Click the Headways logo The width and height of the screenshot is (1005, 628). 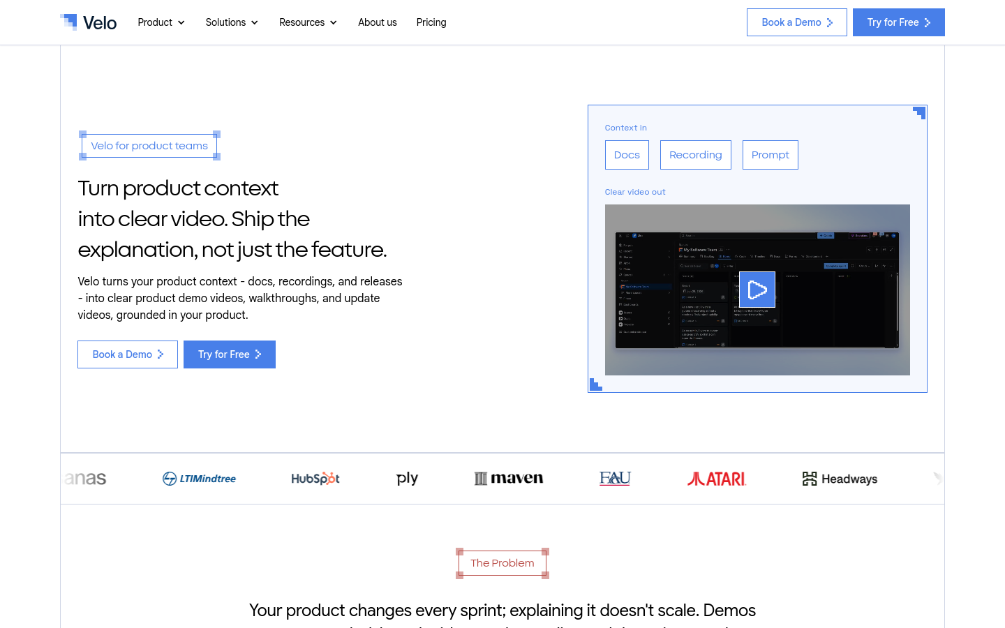tap(840, 479)
